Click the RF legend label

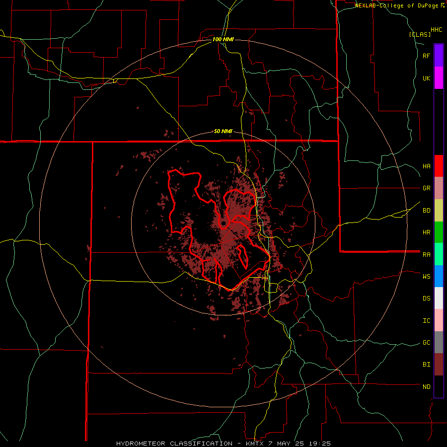(x=426, y=56)
